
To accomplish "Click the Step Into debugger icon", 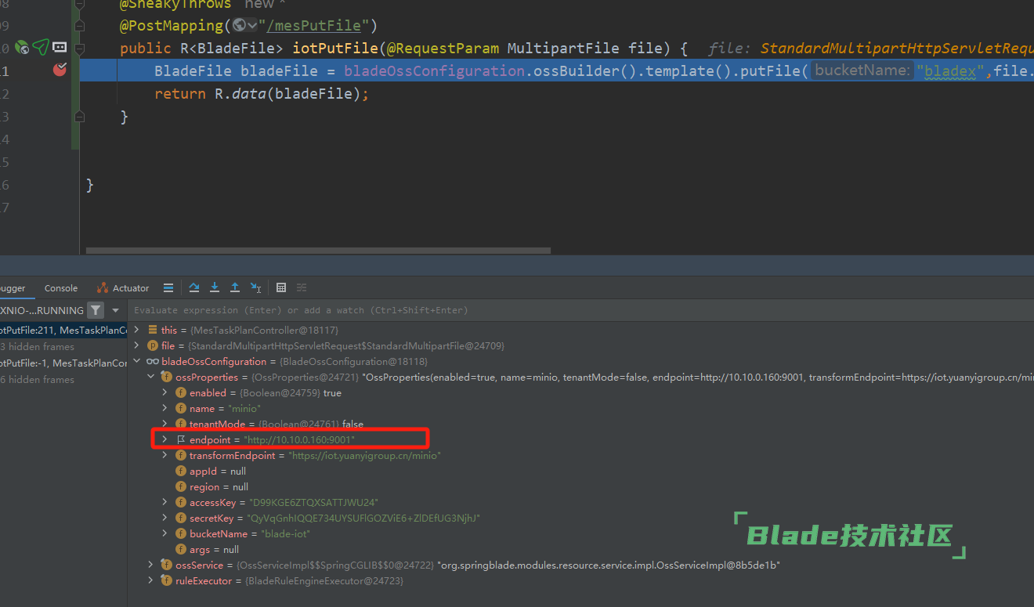I will (x=215, y=287).
